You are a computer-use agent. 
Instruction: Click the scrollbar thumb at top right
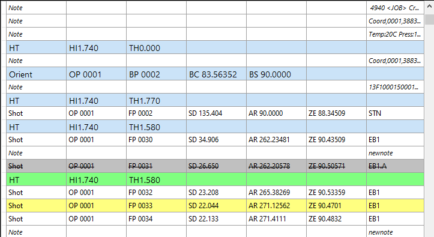point(429,19)
